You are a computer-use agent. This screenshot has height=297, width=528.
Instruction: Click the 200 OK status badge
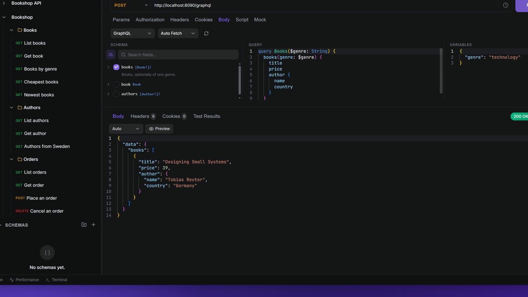point(519,116)
